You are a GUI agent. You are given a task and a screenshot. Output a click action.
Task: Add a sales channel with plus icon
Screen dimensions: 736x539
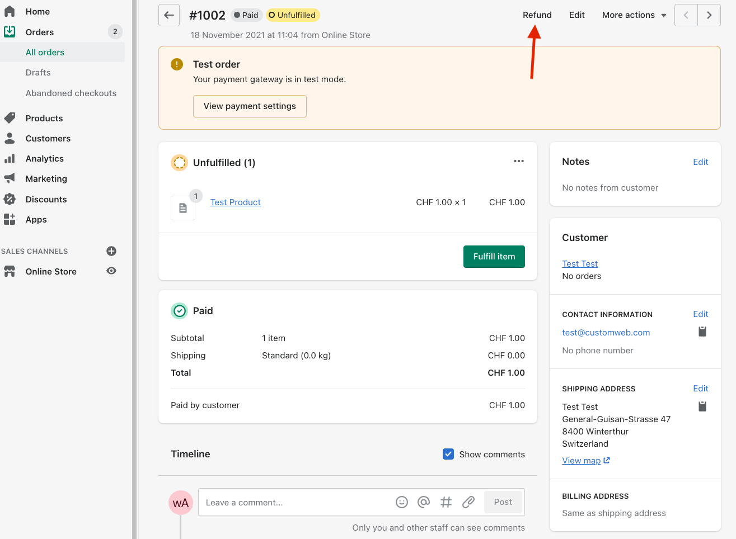tap(111, 251)
